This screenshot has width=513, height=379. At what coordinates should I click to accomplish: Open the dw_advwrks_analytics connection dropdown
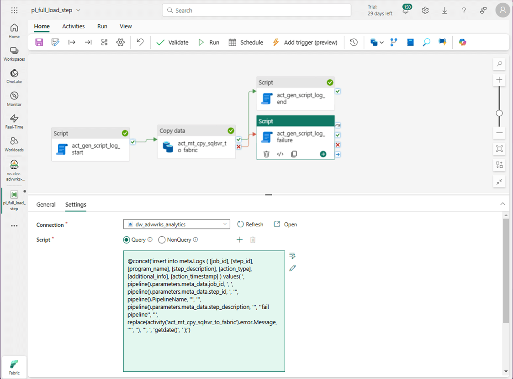pos(177,224)
